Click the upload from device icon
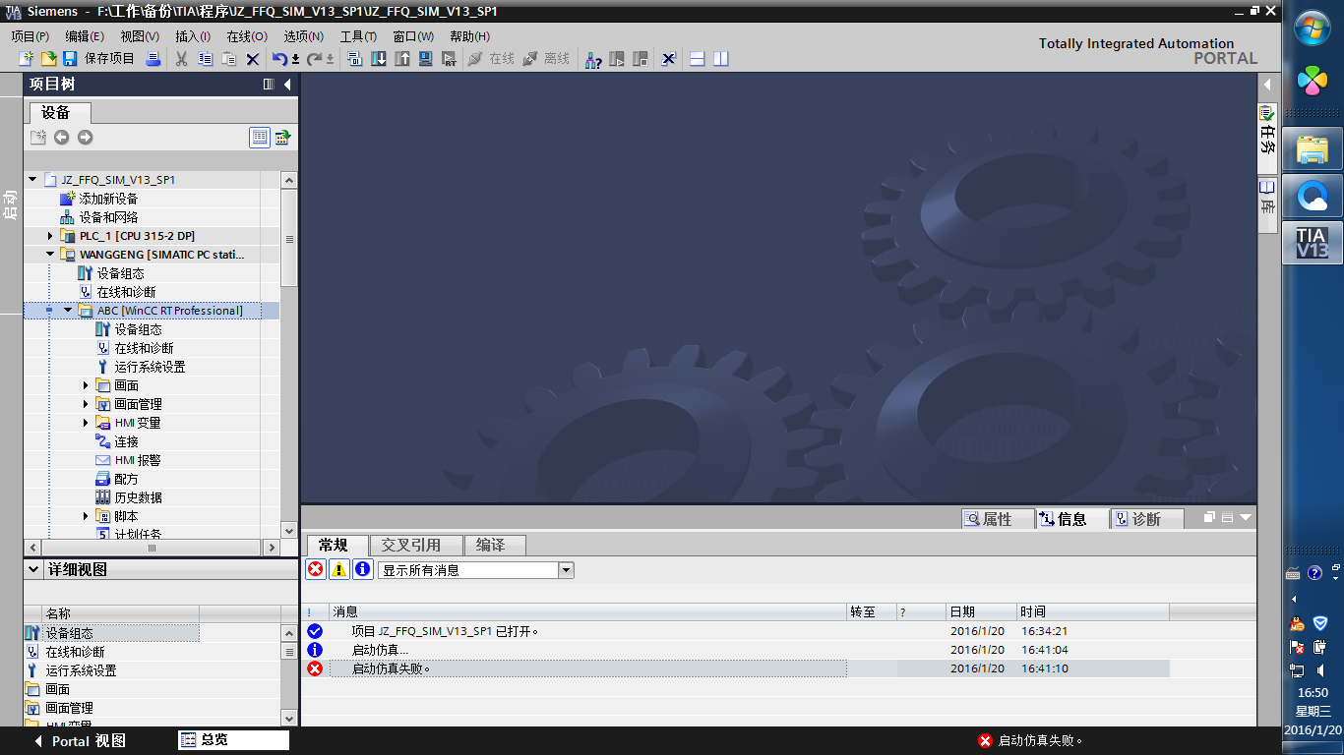 pos(402,59)
